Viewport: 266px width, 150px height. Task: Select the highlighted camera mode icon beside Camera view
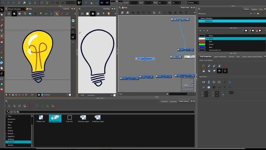tap(73, 37)
